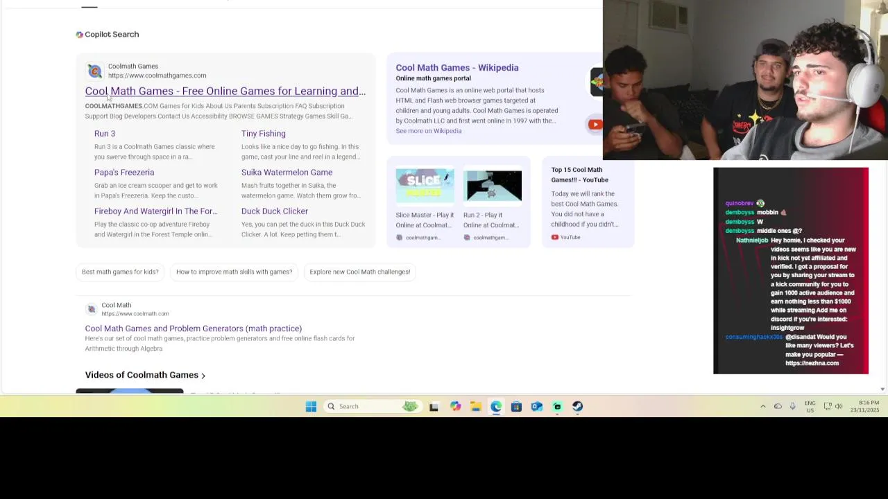
Task: Open the Tiny Fishing sublink
Action: pyautogui.click(x=264, y=134)
